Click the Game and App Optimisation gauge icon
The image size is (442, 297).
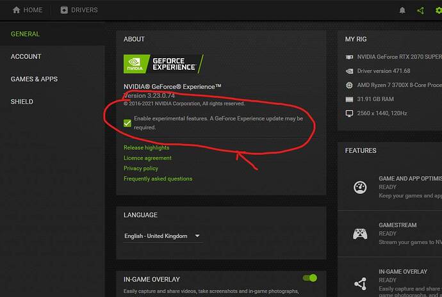[360, 188]
